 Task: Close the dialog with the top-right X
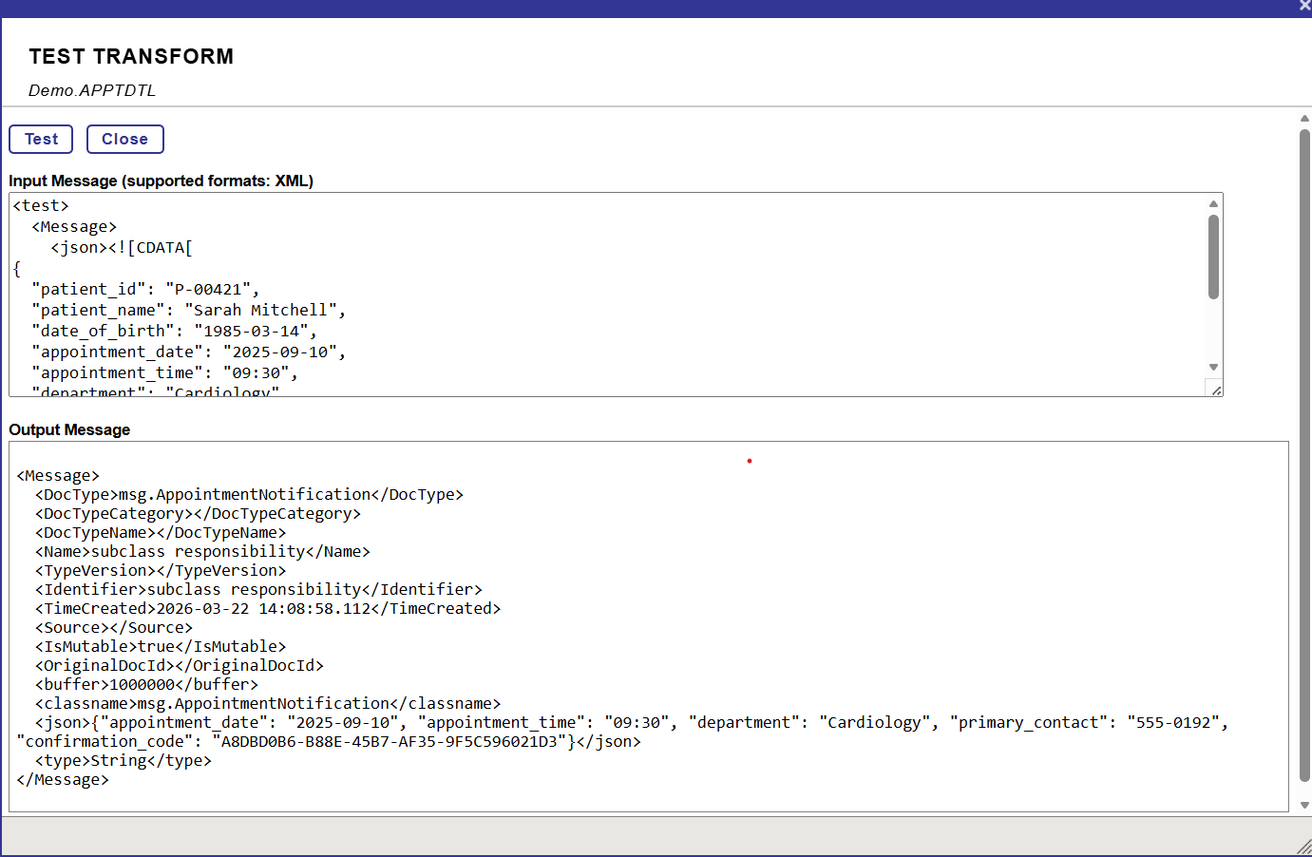point(1304,6)
